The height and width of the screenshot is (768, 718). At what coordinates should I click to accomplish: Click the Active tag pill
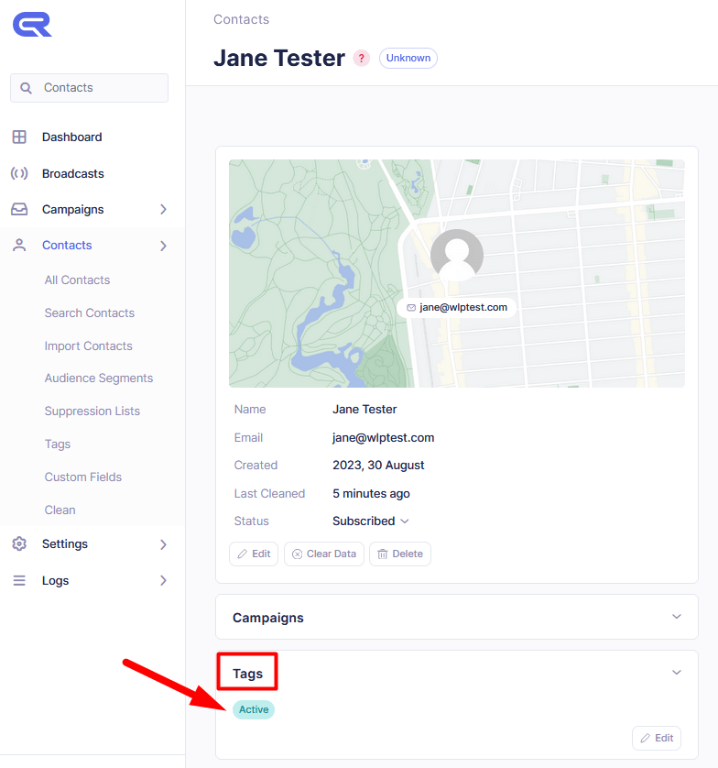coord(254,709)
